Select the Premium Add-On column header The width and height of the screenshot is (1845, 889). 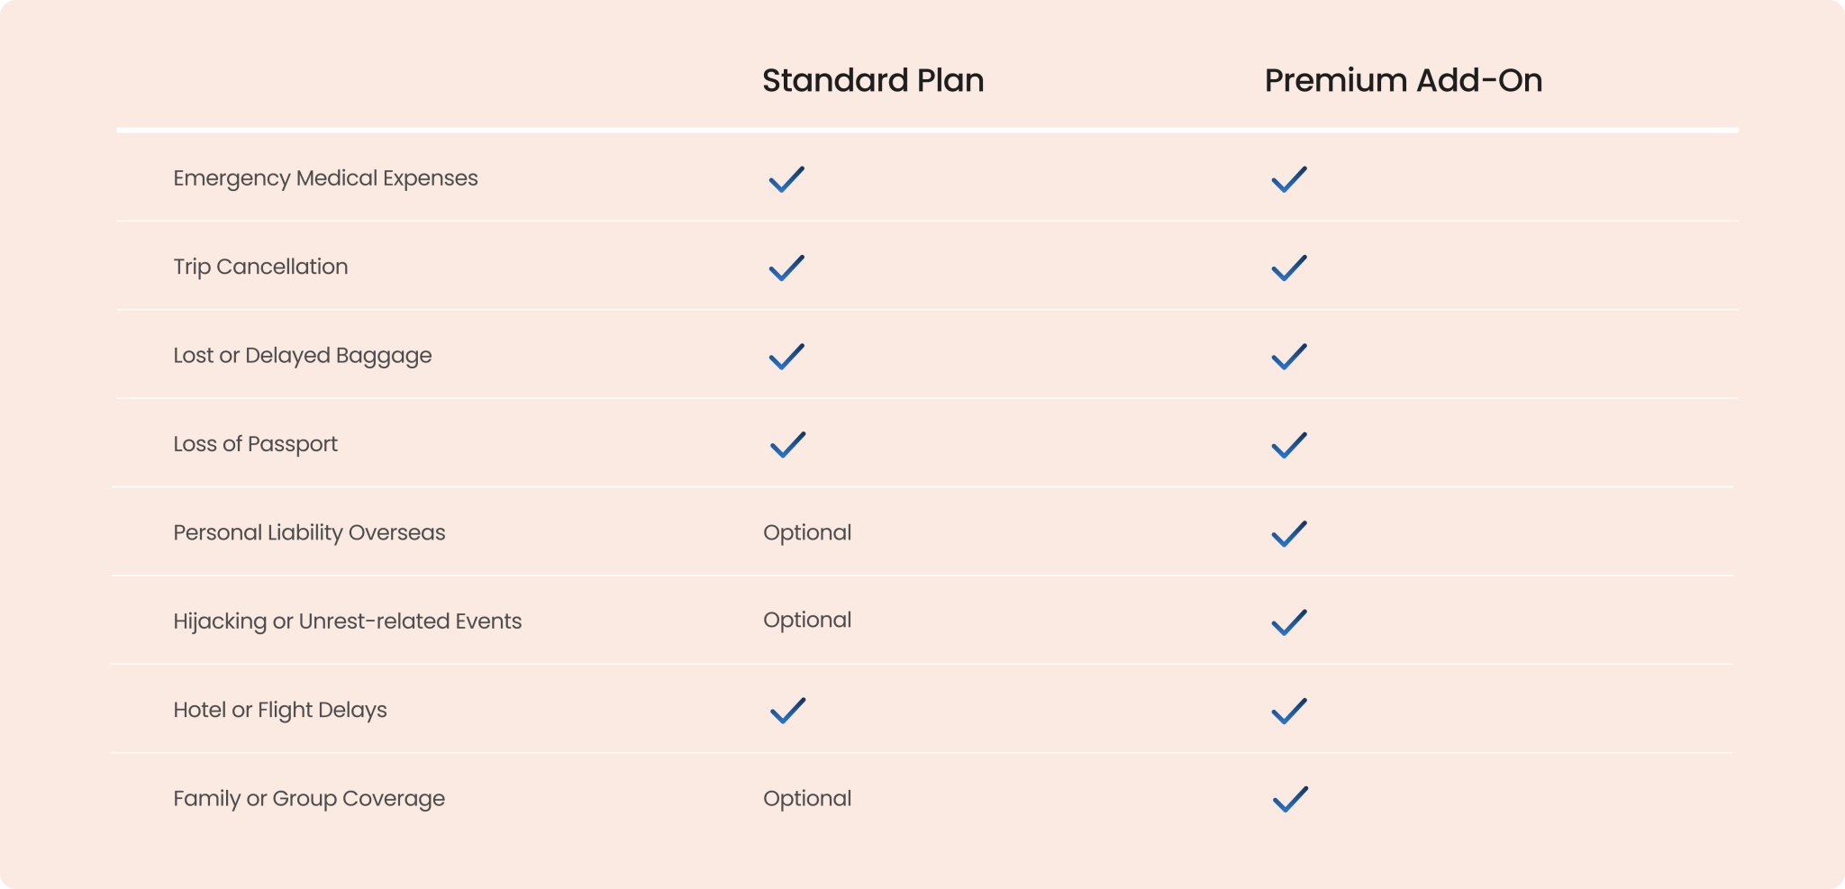(x=1403, y=80)
